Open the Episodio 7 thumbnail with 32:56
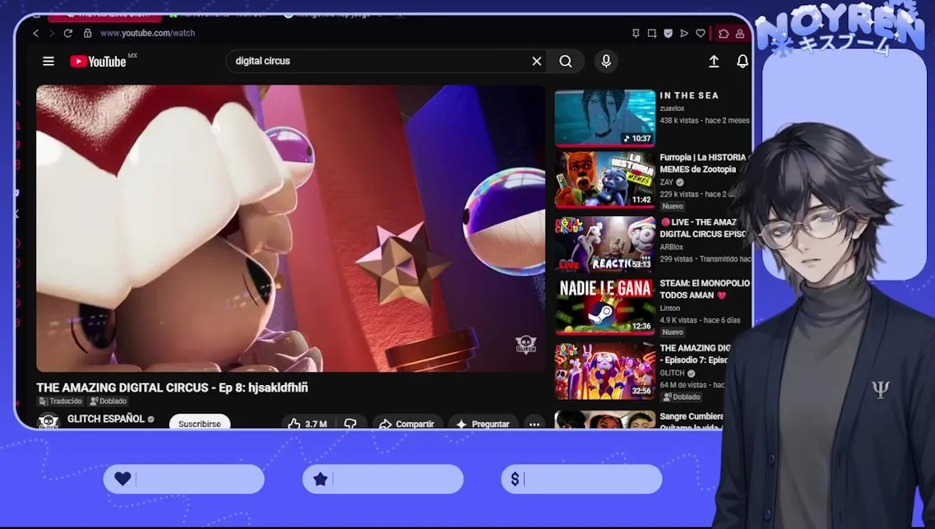 (x=605, y=371)
